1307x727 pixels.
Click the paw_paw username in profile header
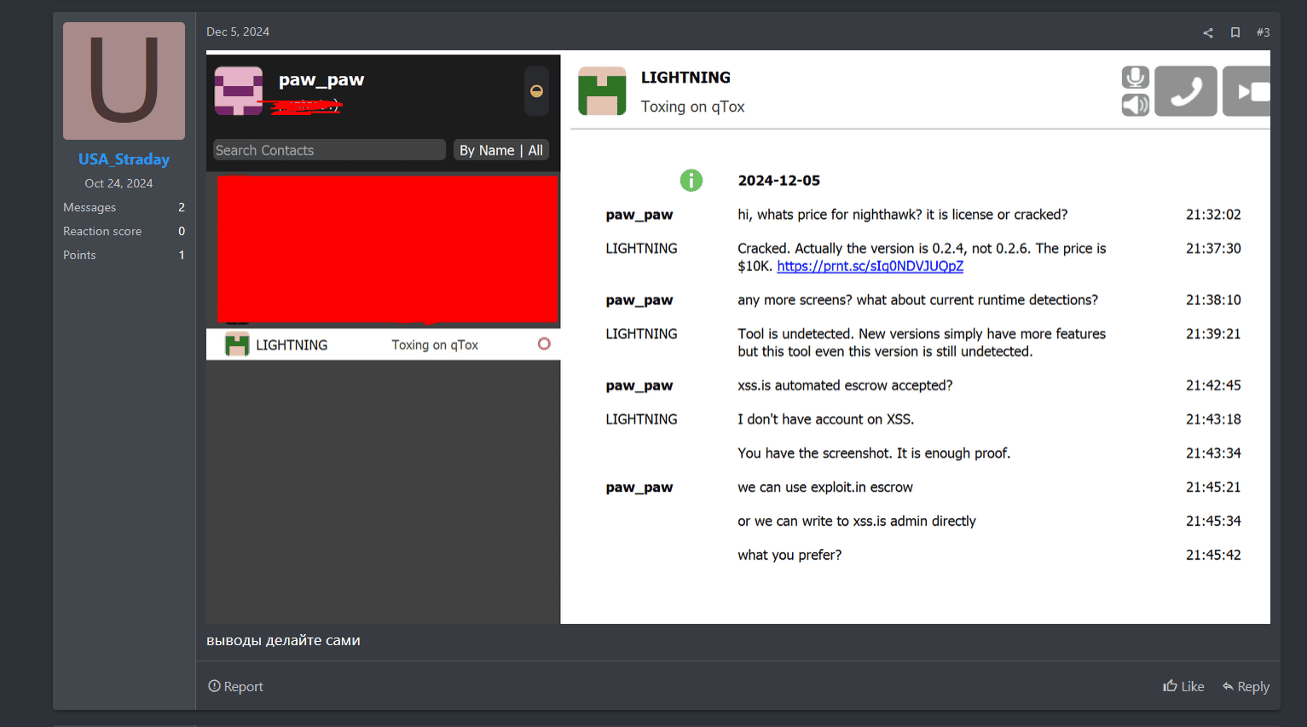tap(321, 80)
